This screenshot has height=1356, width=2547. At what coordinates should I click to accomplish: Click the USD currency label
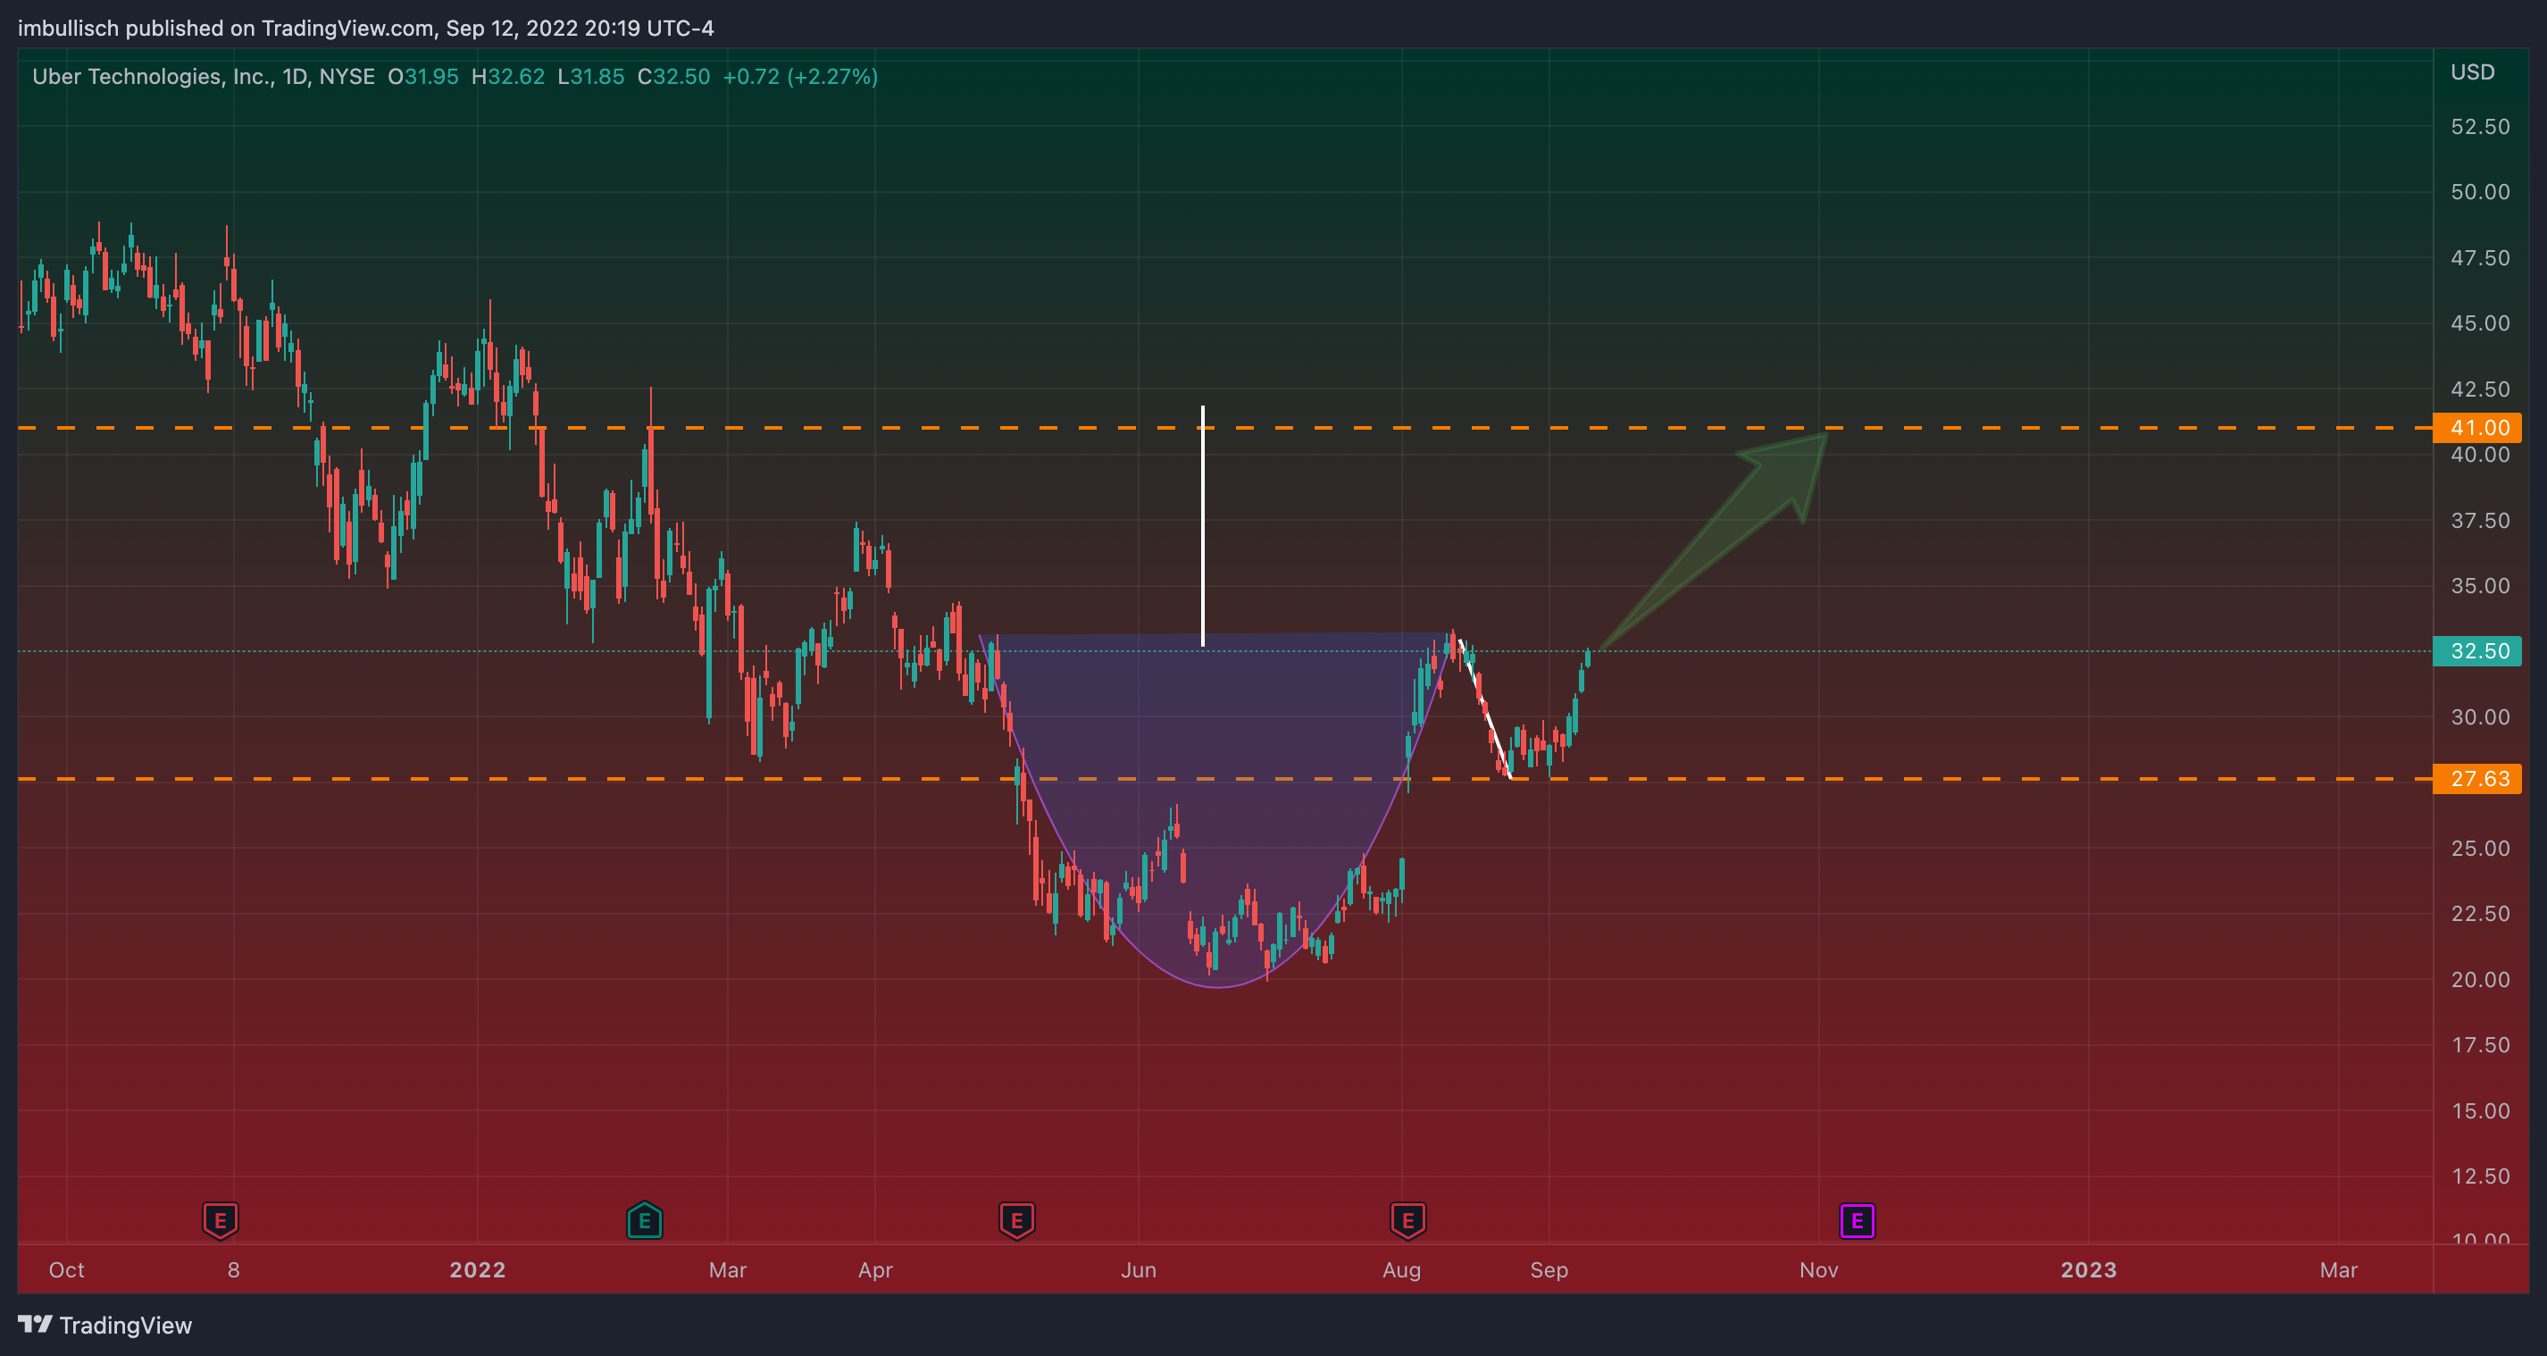coord(2472,72)
